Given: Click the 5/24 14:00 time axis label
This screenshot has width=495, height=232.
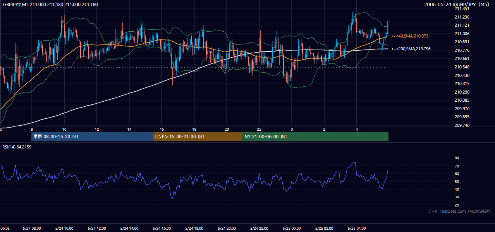Looking at the screenshot, I should 129,229.
